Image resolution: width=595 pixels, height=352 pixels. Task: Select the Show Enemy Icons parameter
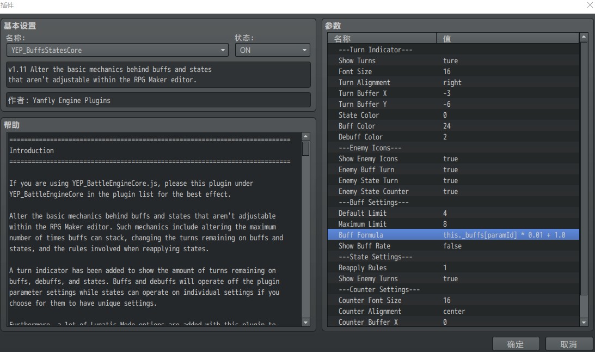click(453, 159)
